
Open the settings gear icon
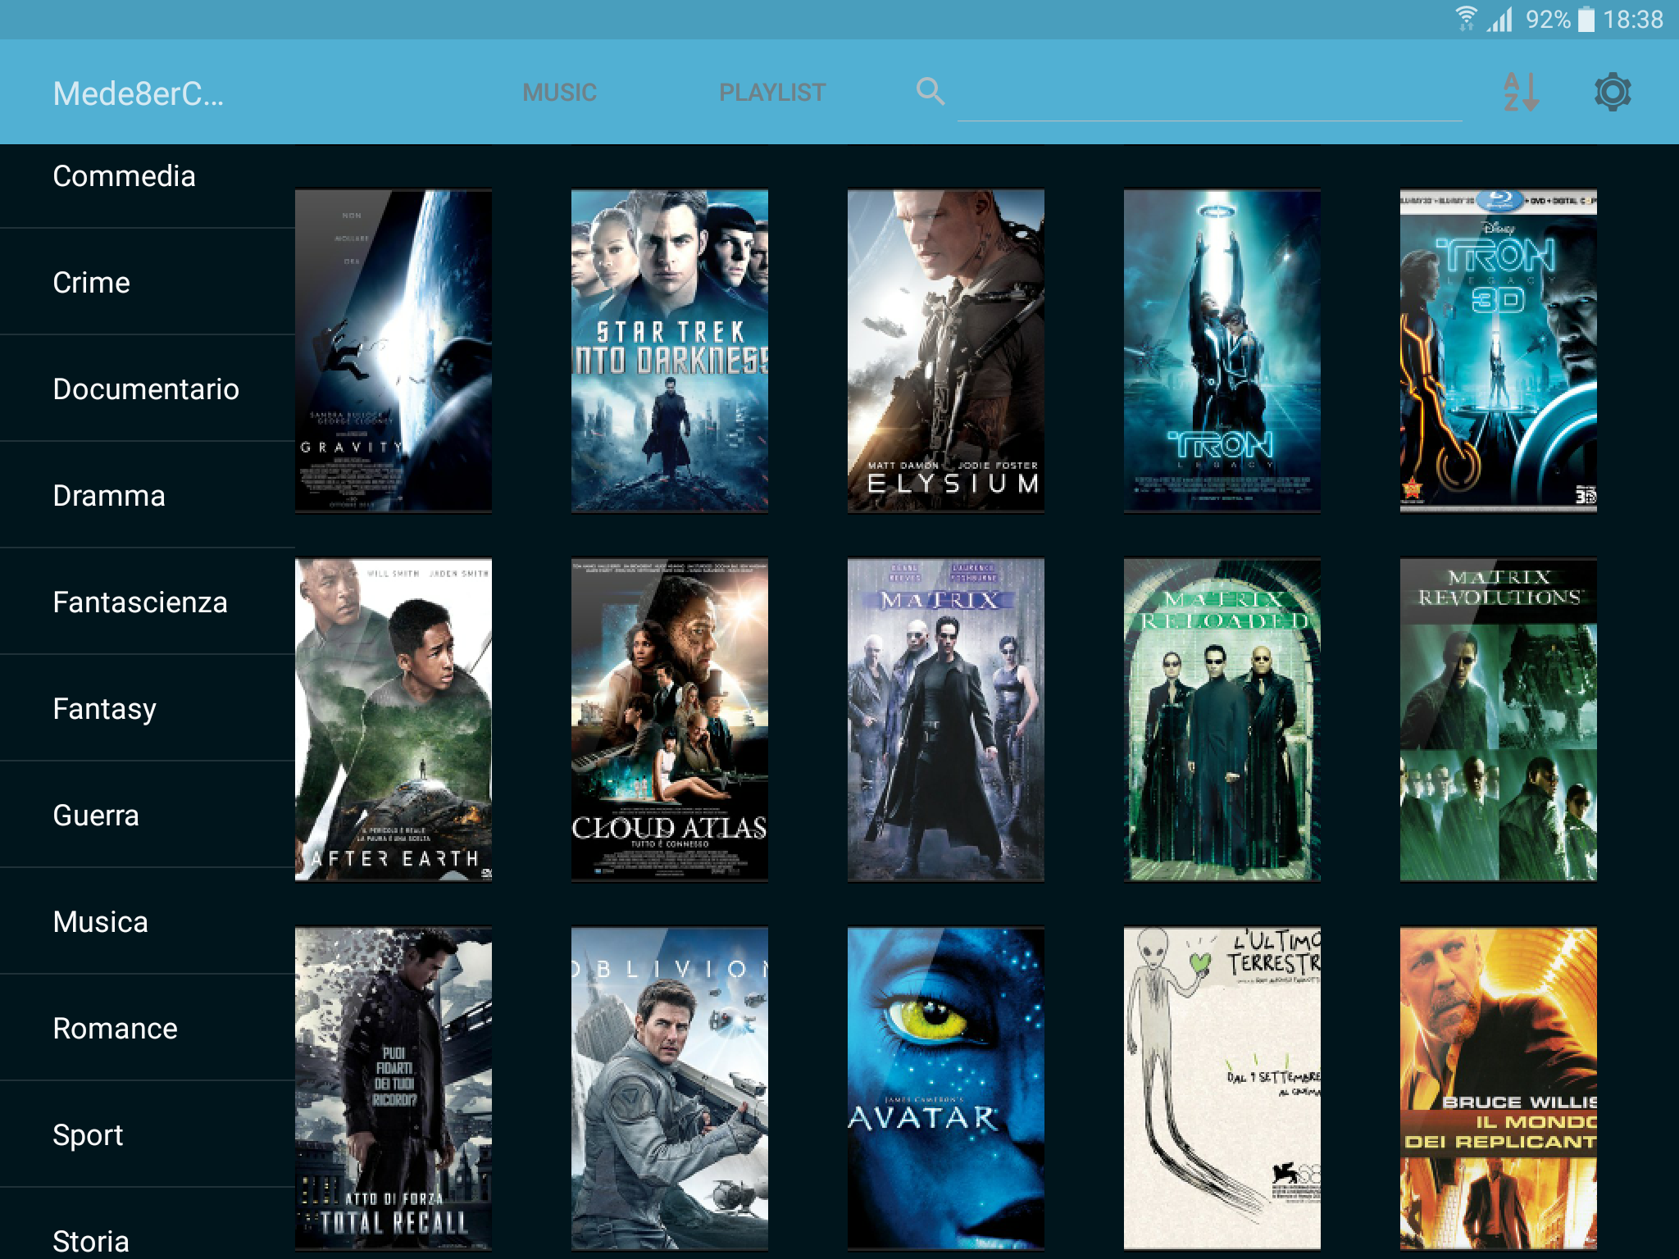[x=1613, y=92]
